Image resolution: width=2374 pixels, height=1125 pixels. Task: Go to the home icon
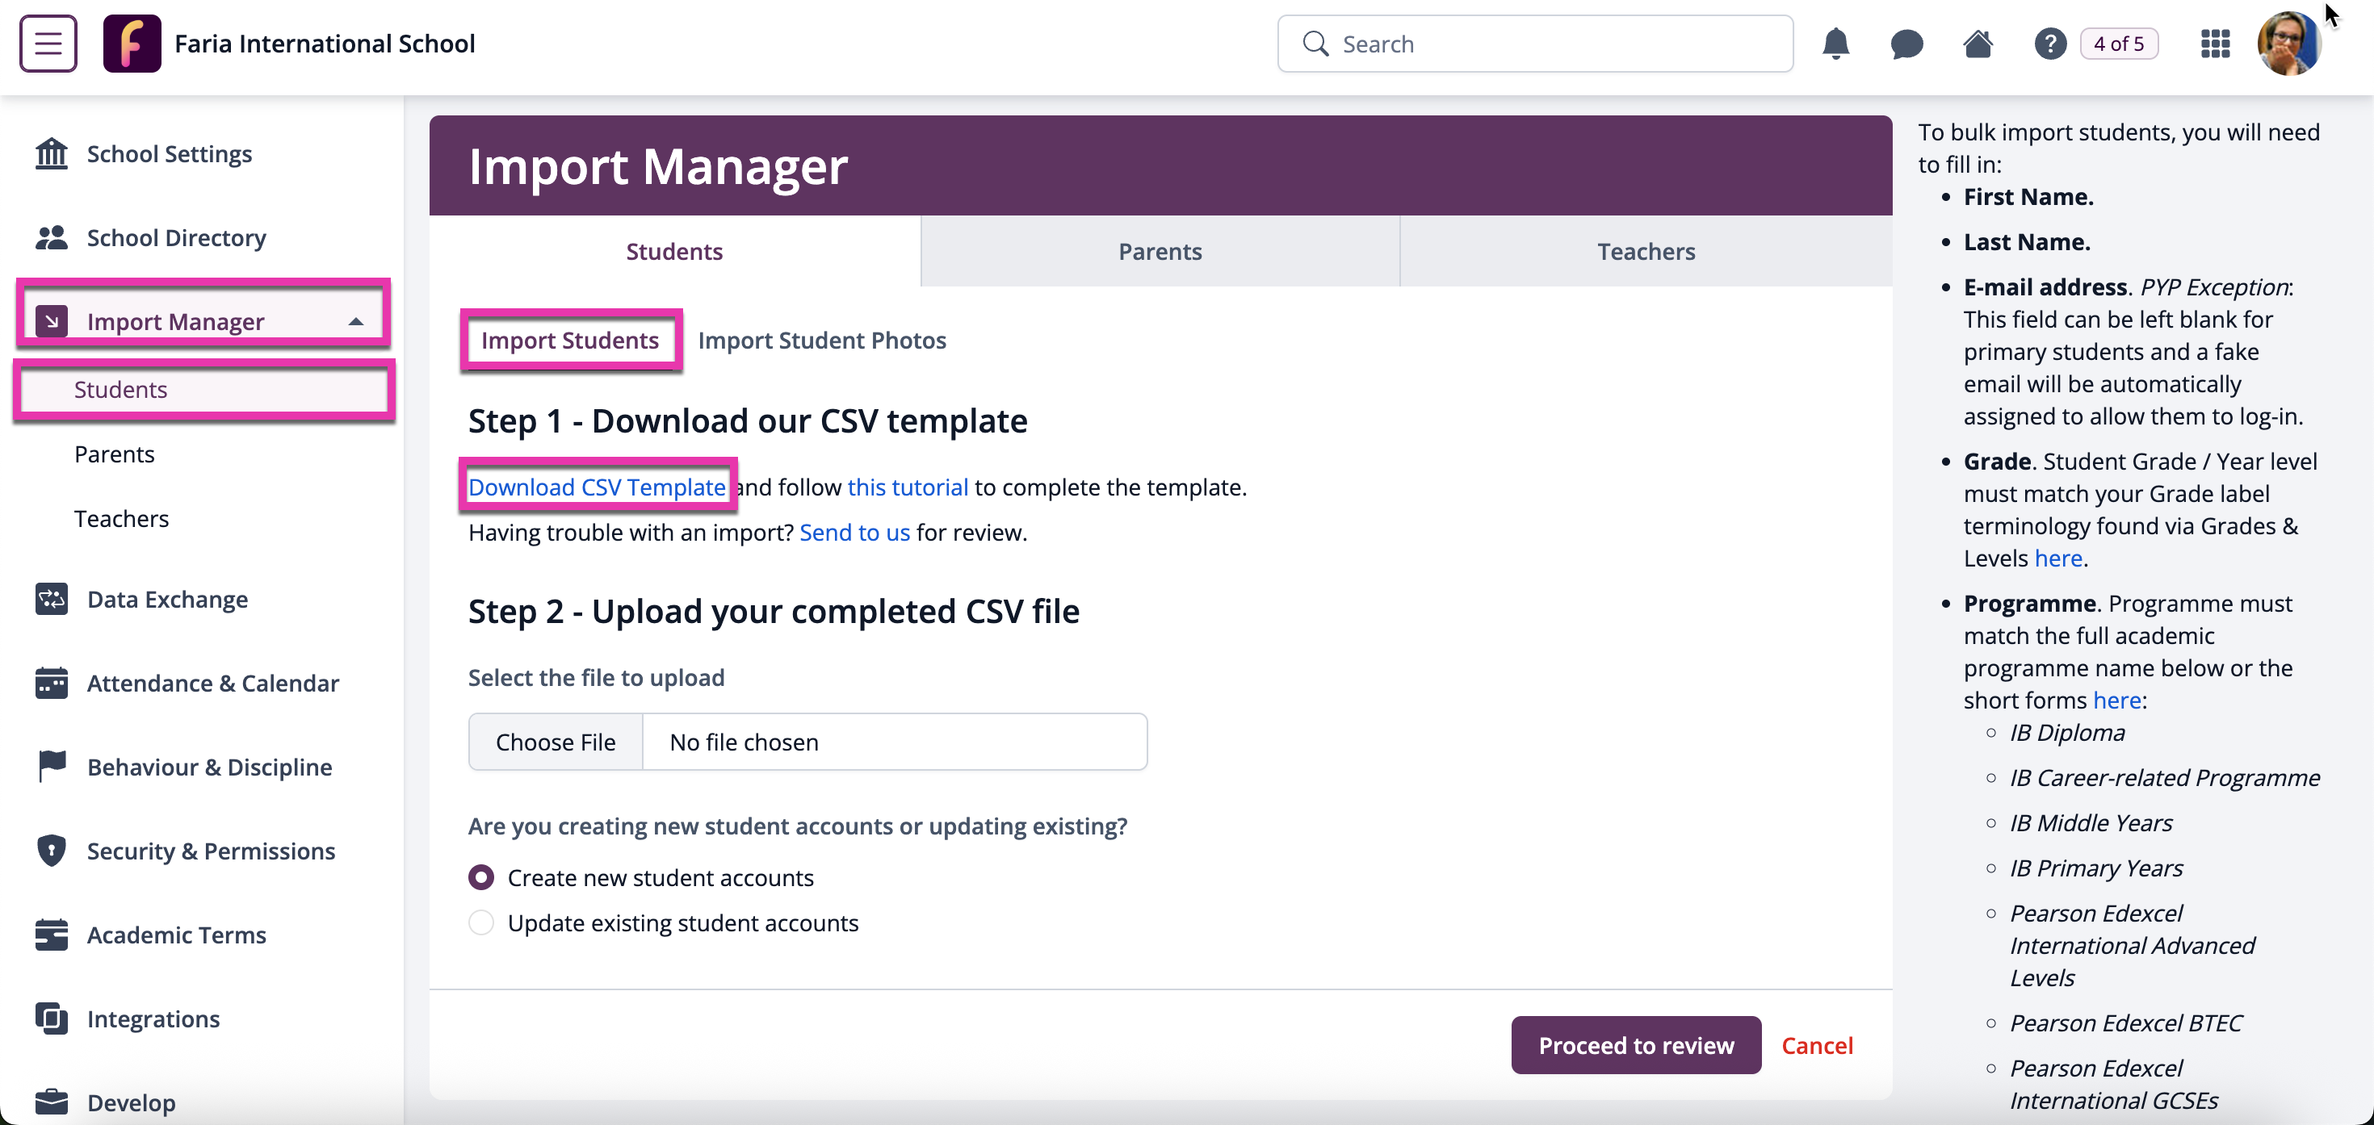click(1978, 44)
